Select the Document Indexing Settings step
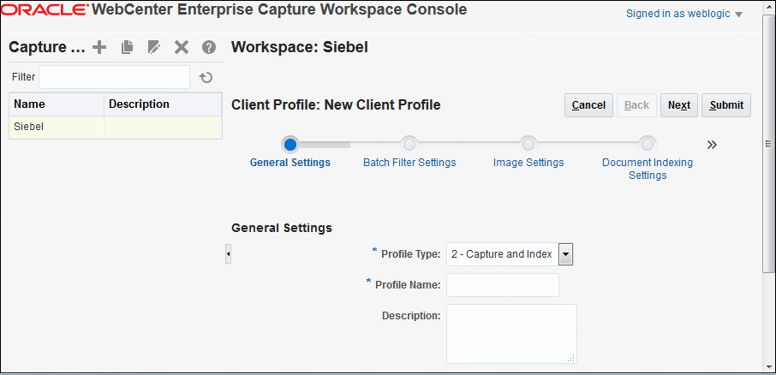776x375 pixels. (x=648, y=144)
